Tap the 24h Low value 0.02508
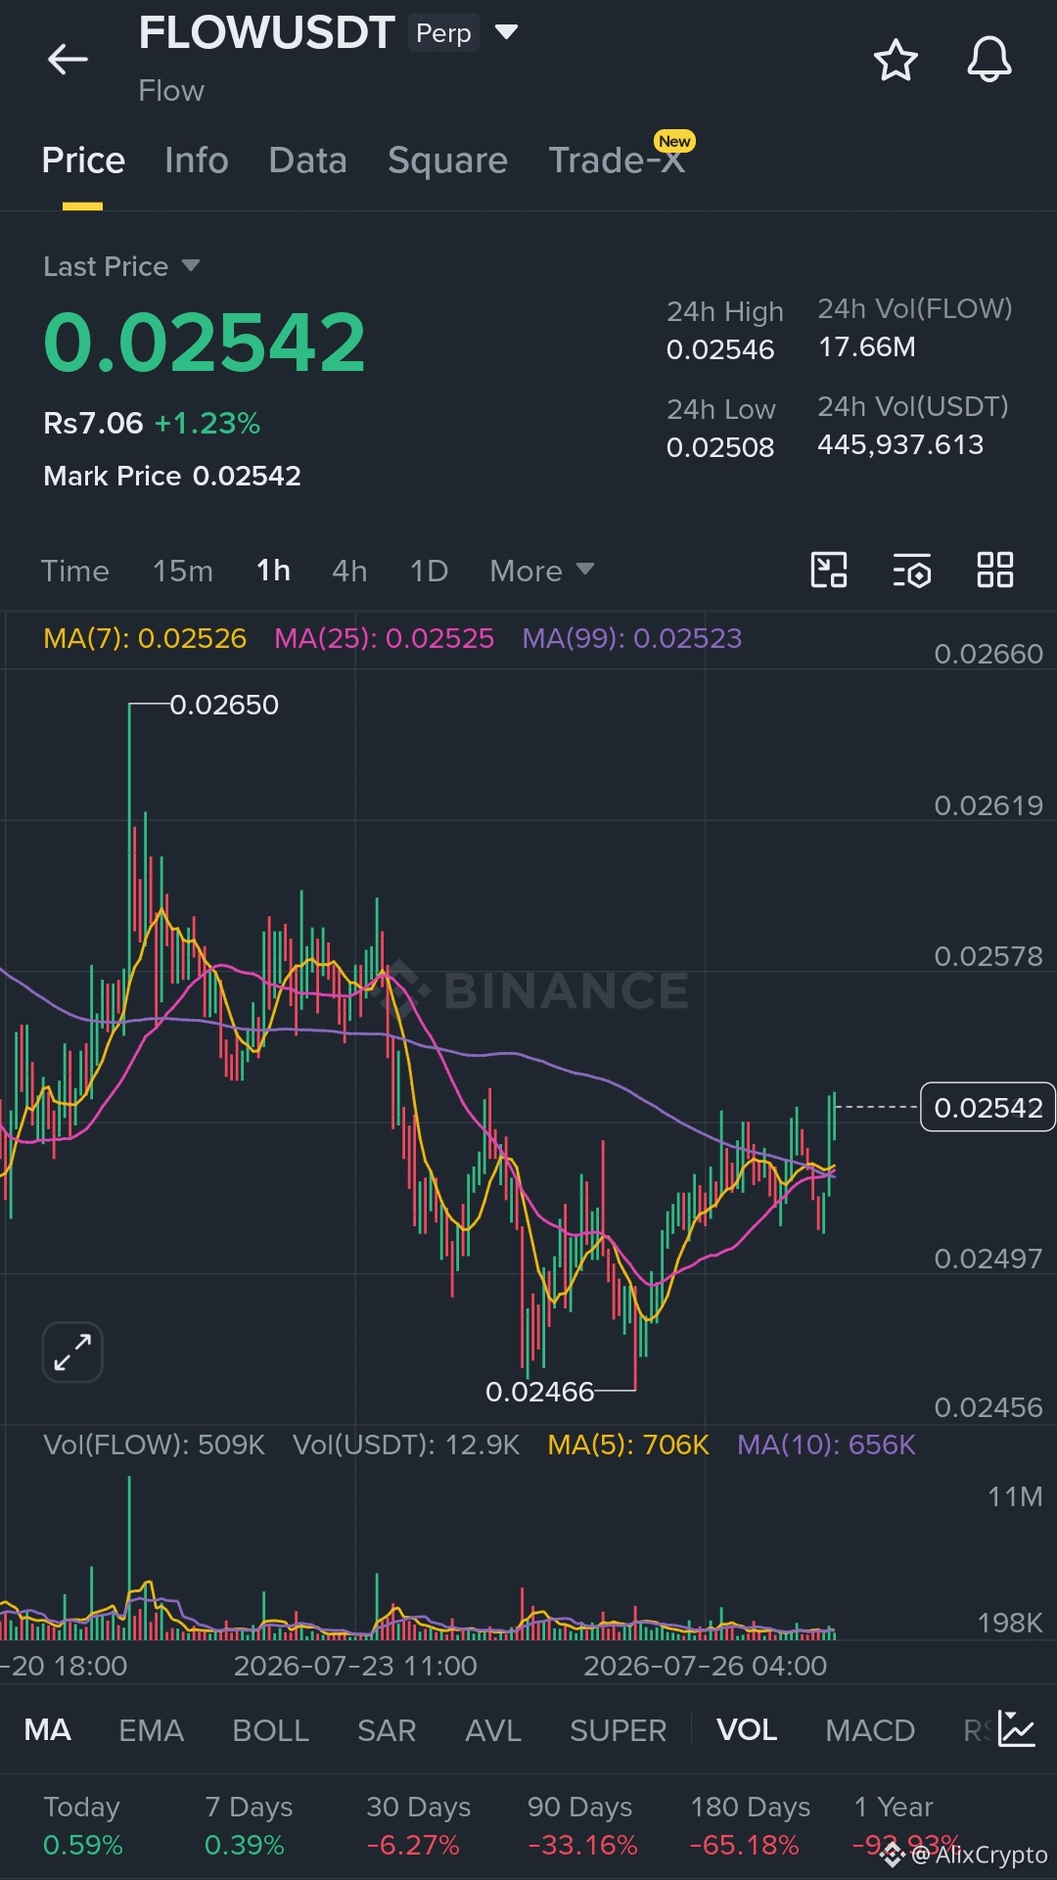This screenshot has height=1880, width=1057. pos(720,447)
